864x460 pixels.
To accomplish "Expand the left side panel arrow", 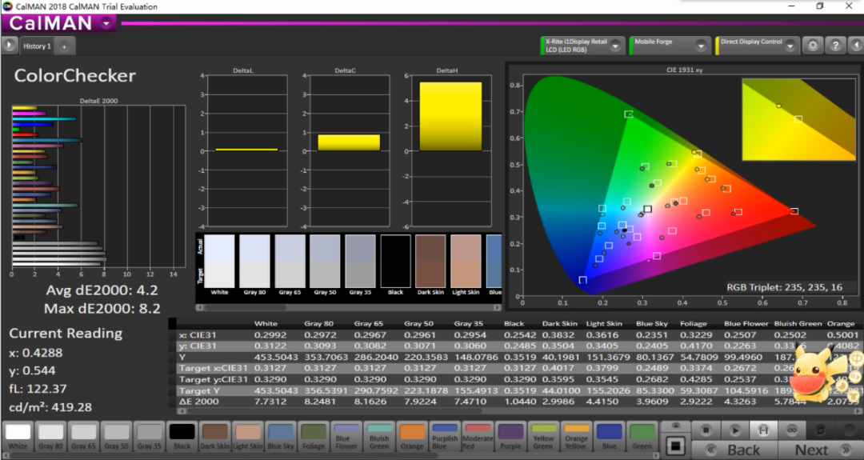I will (9, 46).
